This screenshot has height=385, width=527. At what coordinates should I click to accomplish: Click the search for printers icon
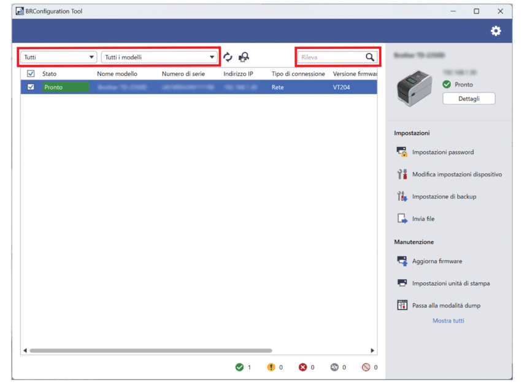244,57
